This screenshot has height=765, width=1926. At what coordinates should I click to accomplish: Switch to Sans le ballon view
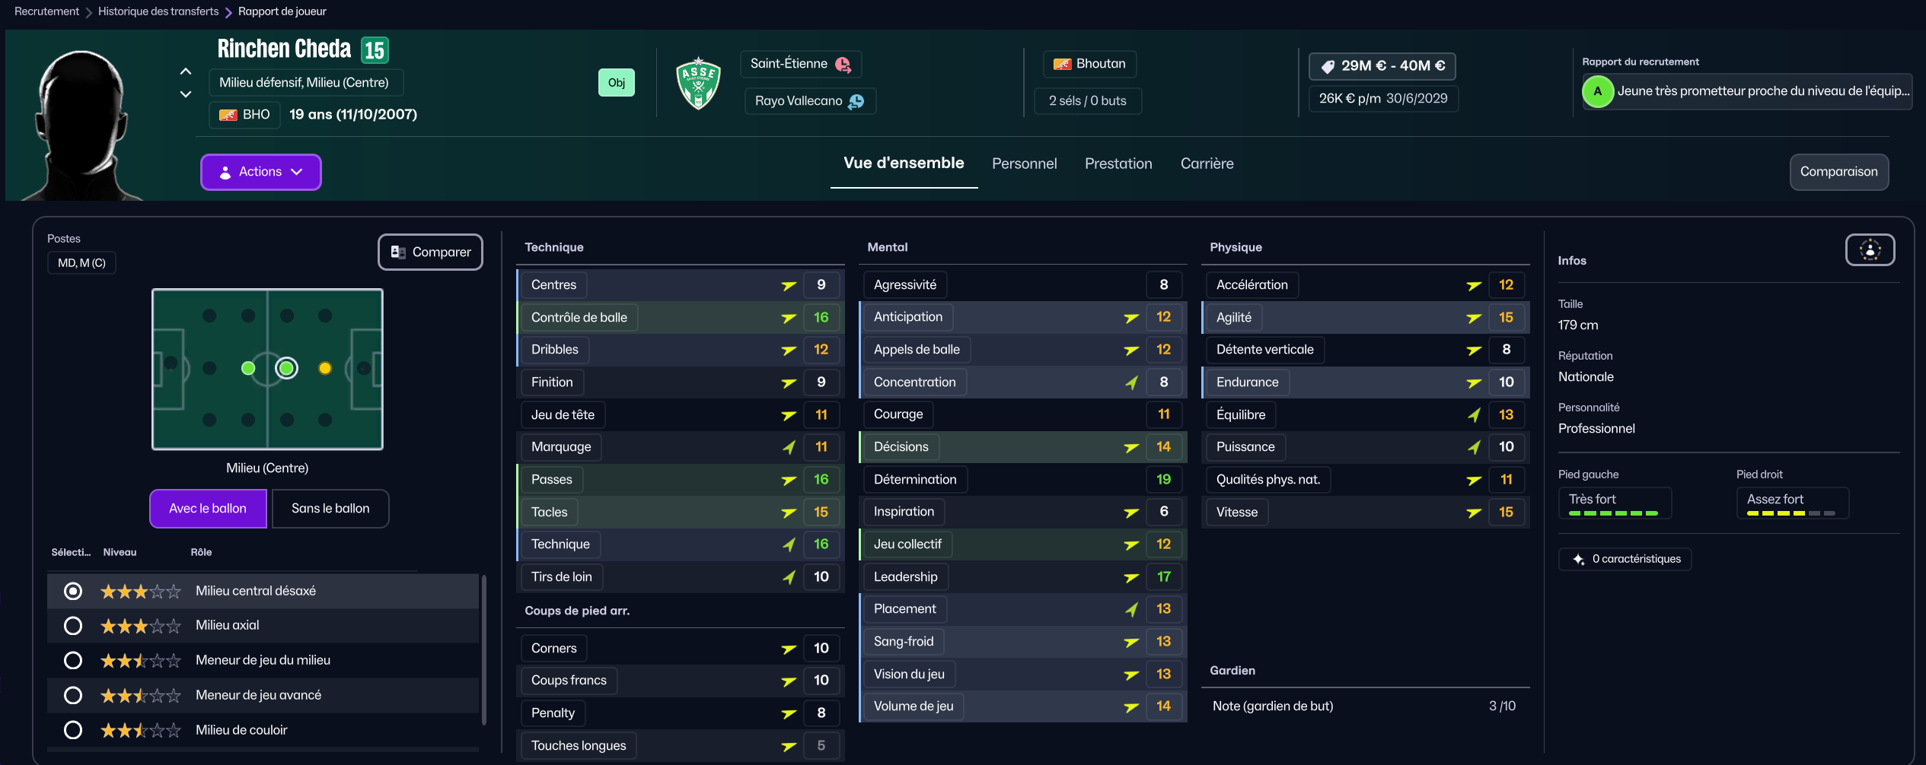pyautogui.click(x=330, y=509)
